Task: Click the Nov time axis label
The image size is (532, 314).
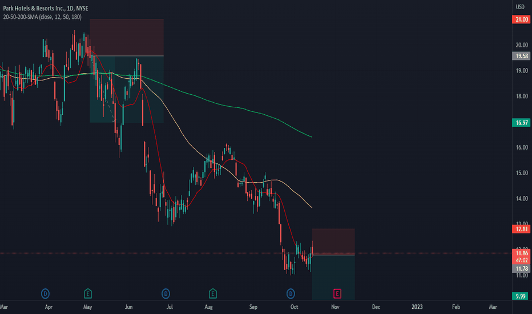Action: [x=335, y=307]
